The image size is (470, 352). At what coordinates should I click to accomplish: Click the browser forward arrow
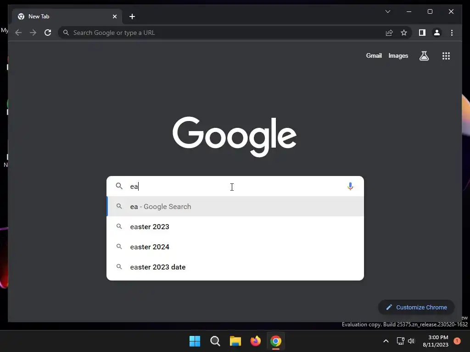coord(33,33)
